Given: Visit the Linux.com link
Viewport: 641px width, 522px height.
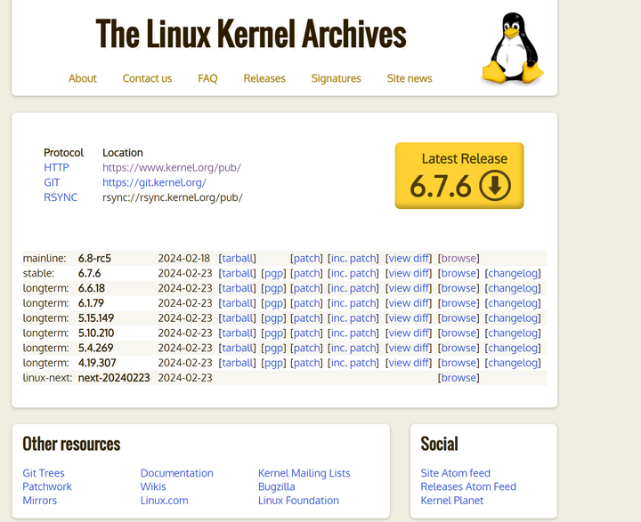Looking at the screenshot, I should click(x=165, y=501).
